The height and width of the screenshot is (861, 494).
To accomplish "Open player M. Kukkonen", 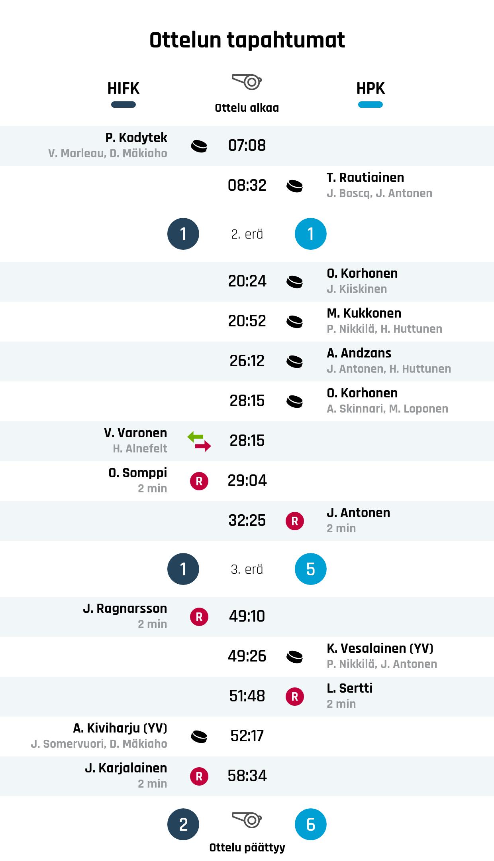I will pos(364,313).
